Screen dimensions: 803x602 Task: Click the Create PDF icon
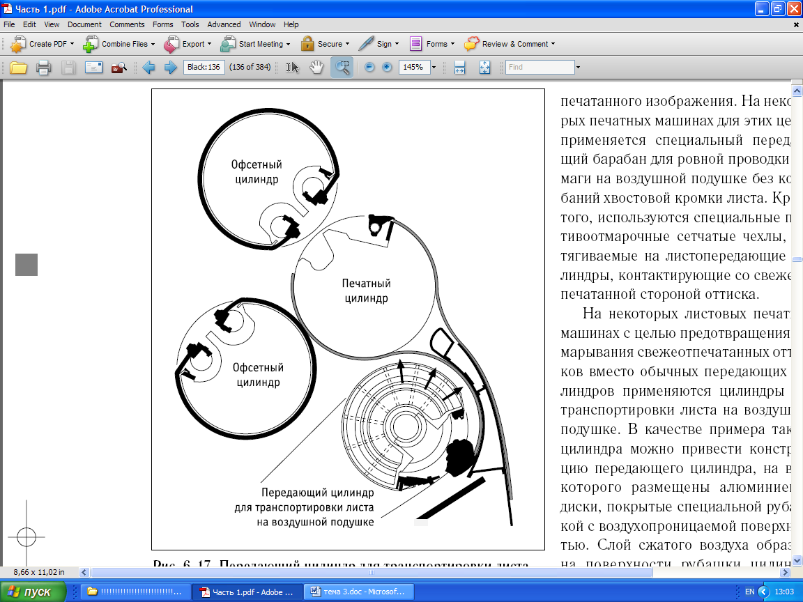pyautogui.click(x=18, y=44)
